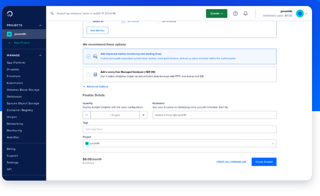Open App Platform in the sidebar
Viewport: 320px width, 196px height.
pyautogui.click(x=16, y=62)
